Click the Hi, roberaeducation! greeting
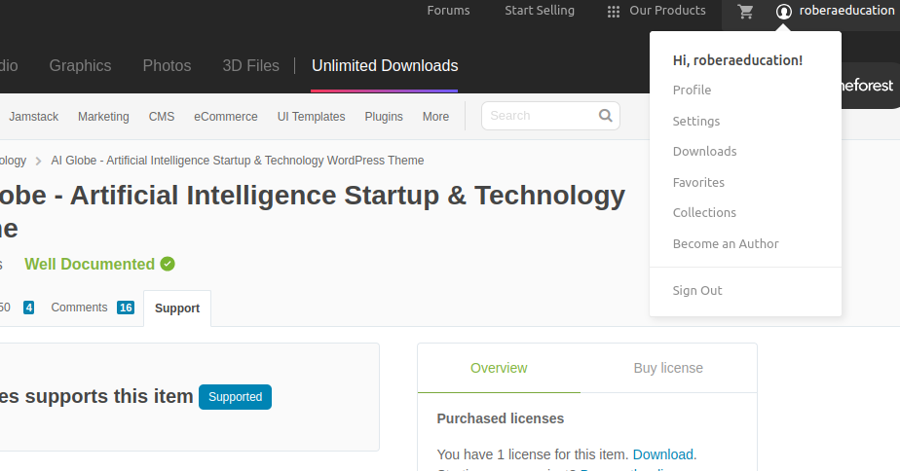This screenshot has height=471, width=900. click(x=737, y=60)
